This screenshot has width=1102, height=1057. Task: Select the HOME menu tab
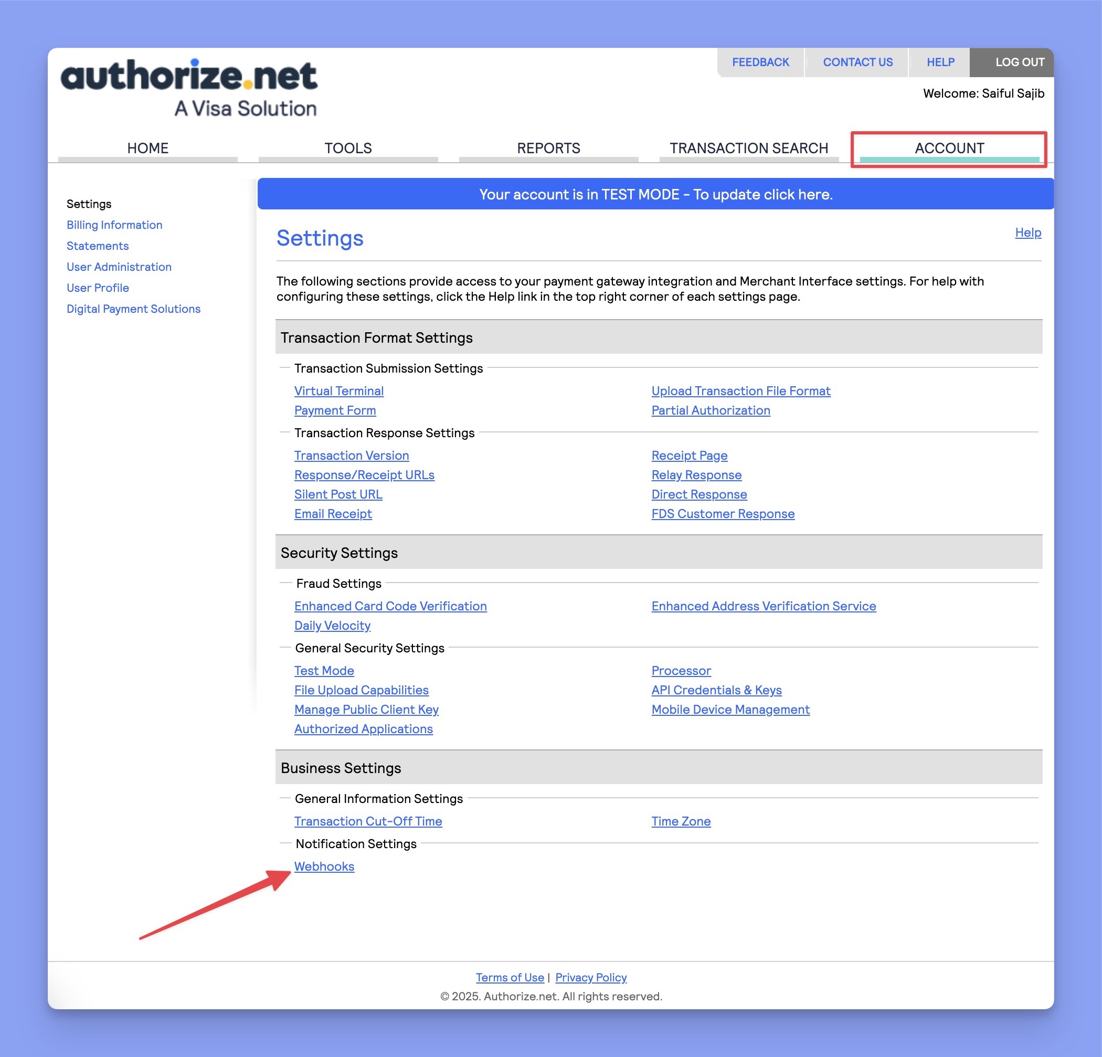click(x=147, y=147)
